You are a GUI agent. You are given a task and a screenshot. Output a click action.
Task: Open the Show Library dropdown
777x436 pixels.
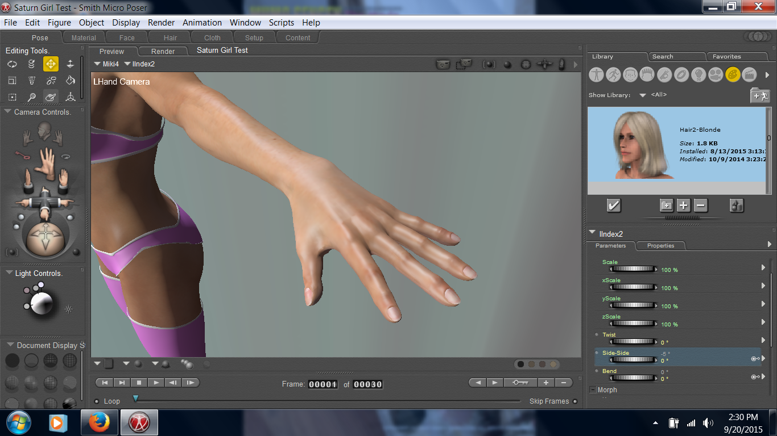(x=643, y=95)
